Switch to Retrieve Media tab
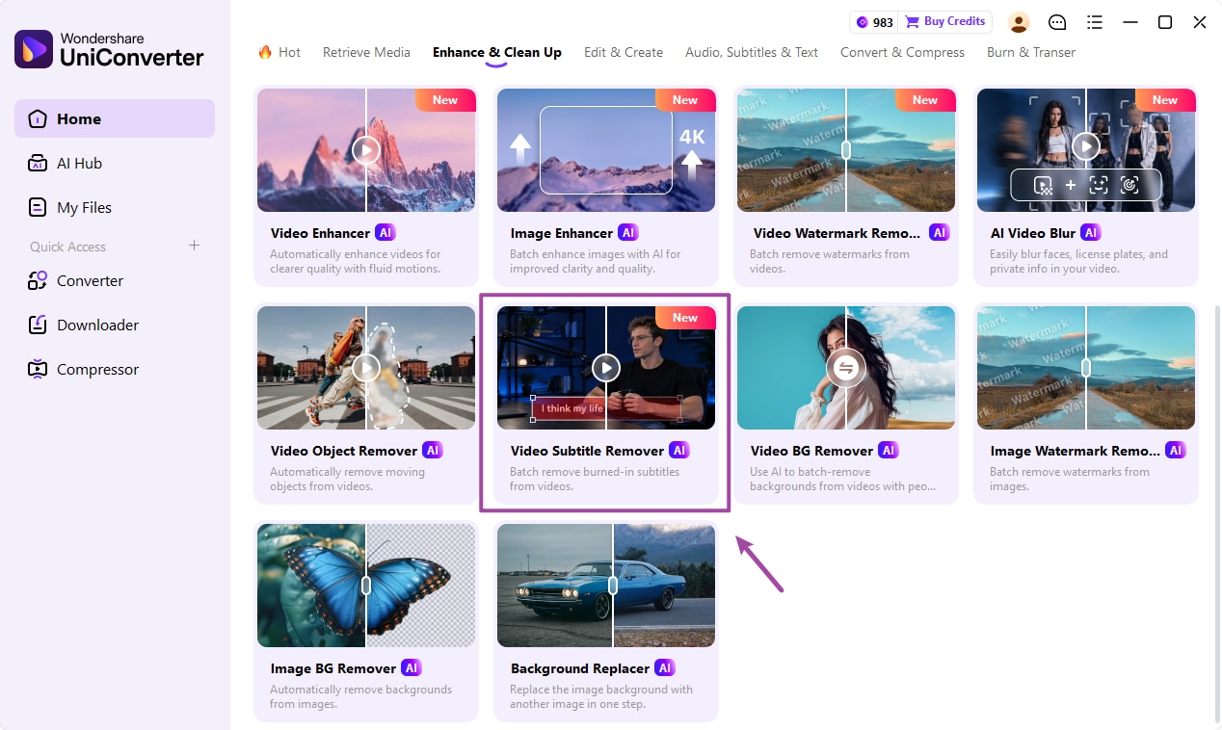This screenshot has height=730, width=1222. coord(366,52)
